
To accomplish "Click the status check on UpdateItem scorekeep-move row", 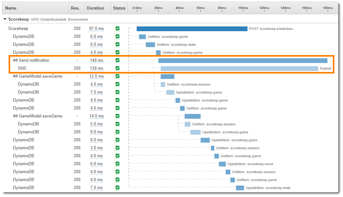I will pos(117,164).
